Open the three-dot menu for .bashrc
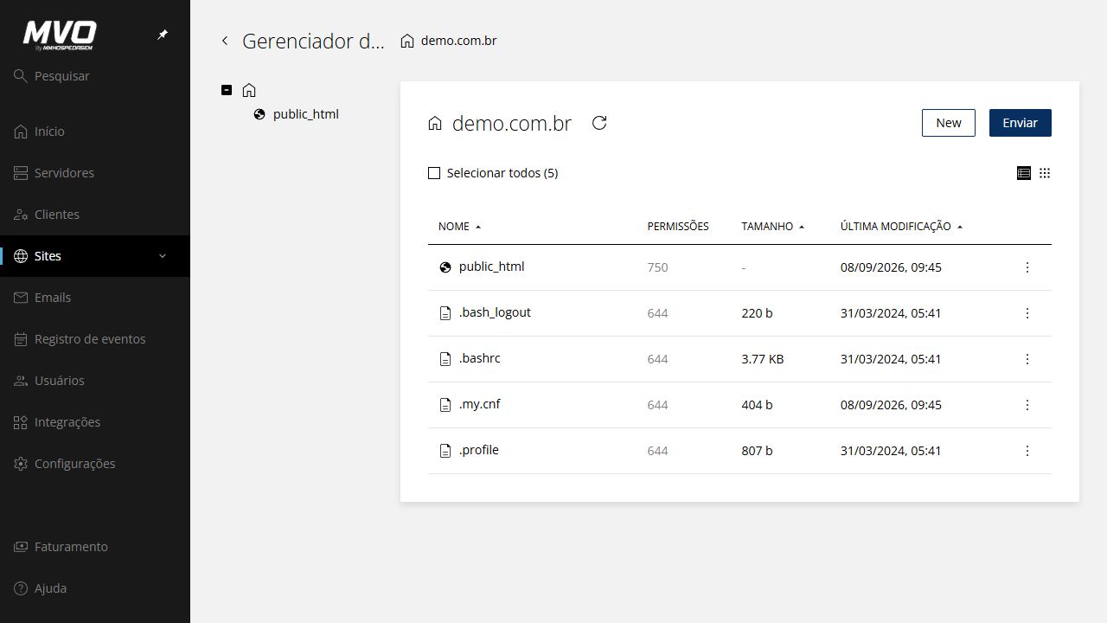This screenshot has width=1107, height=623. (x=1027, y=359)
